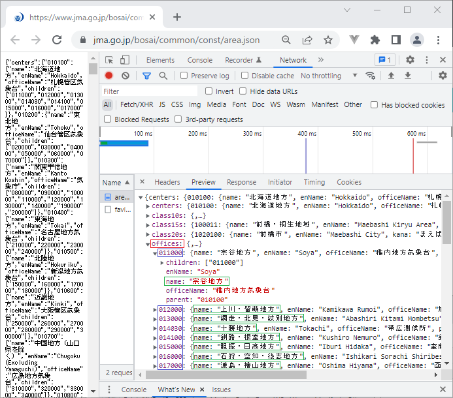Check Blocked Requests checkbox

(x=107, y=119)
